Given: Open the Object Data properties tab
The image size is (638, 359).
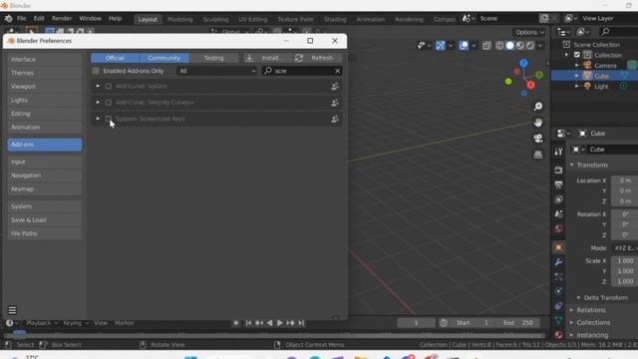Looking at the screenshot, I should click(558, 320).
